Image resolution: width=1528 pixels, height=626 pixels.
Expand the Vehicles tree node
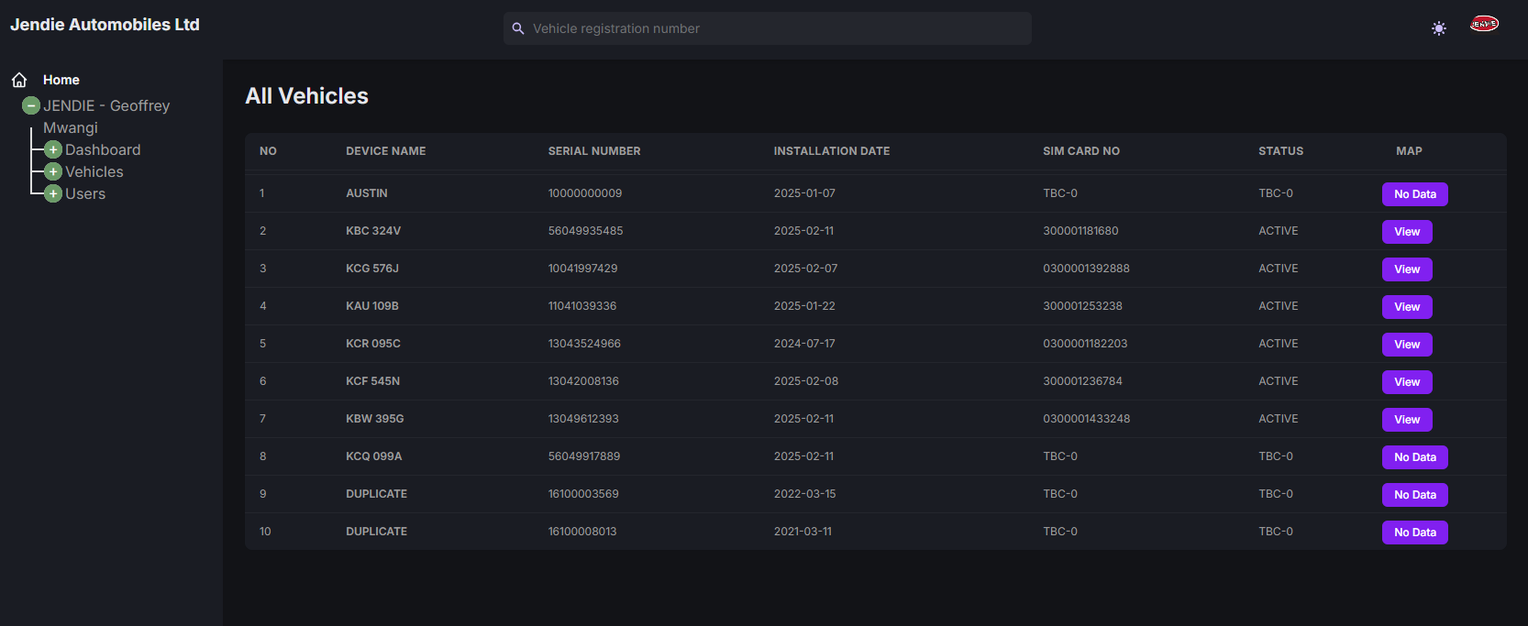[53, 172]
